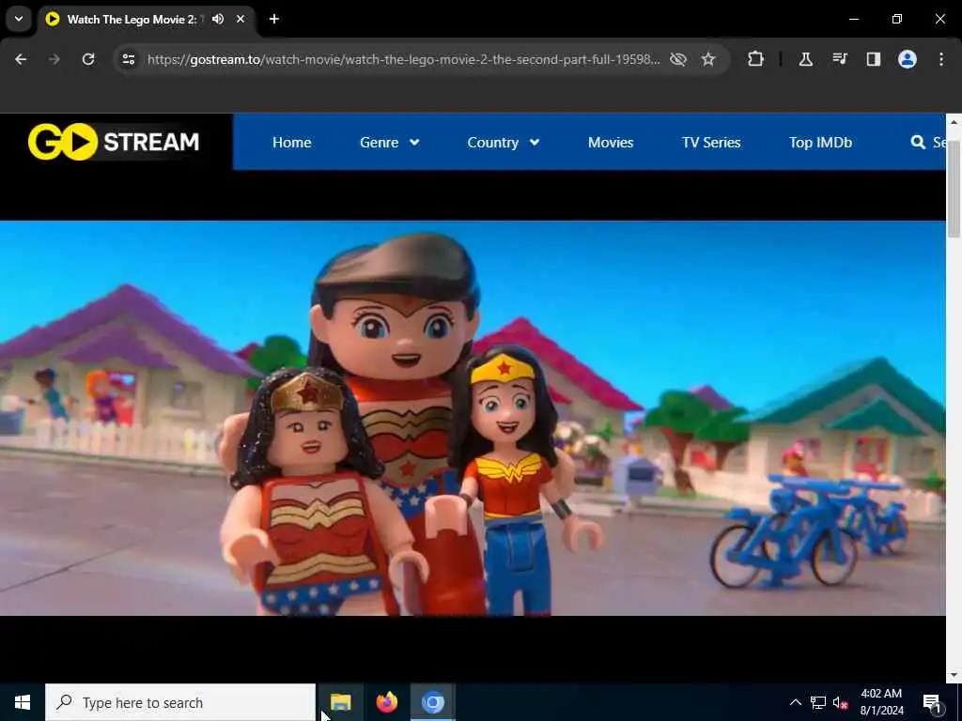962x721 pixels.
Task: Open the Windows Start menu
Action: click(23, 702)
